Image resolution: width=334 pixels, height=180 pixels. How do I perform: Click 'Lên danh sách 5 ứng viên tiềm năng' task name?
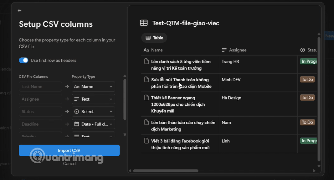pyautogui.click(x=181, y=65)
